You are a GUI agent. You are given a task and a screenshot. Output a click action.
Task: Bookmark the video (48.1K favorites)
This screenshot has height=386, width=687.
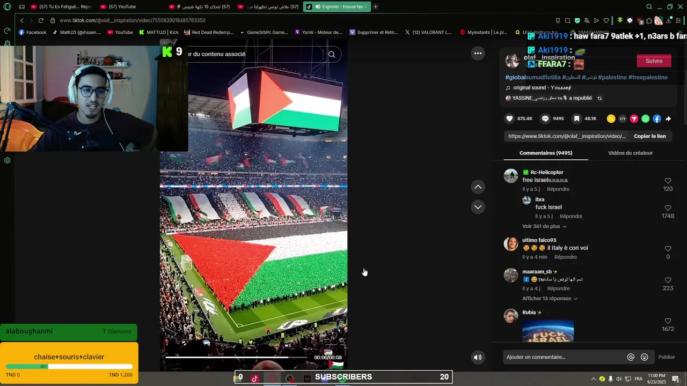576,118
